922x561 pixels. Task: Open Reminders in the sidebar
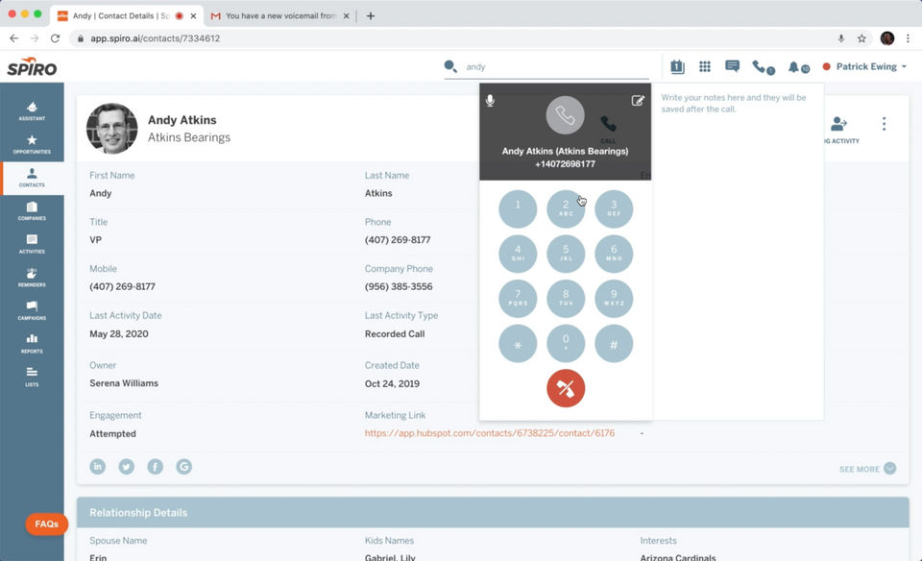[32, 277]
